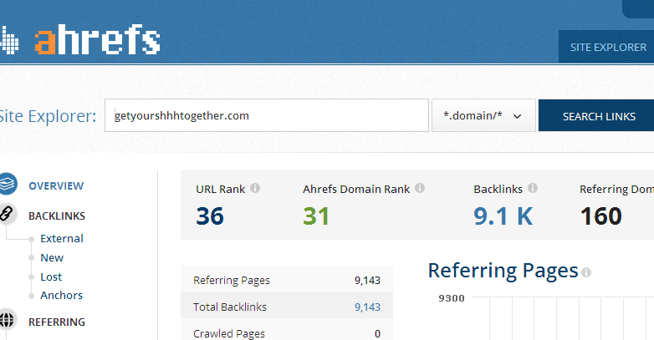Click the 9300 axis label on chart
The height and width of the screenshot is (340, 654).
(x=452, y=298)
